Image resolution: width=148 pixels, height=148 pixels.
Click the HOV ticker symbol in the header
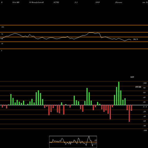[x=98, y=2]
